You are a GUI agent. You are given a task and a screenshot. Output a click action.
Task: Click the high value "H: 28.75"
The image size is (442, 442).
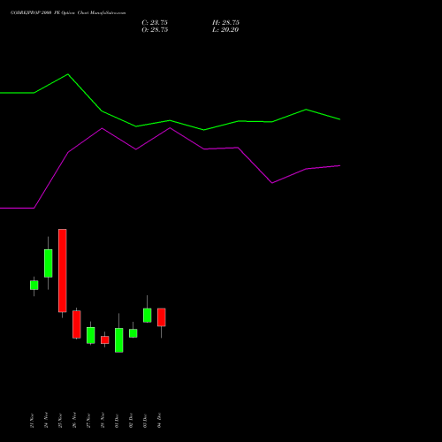(225, 22)
